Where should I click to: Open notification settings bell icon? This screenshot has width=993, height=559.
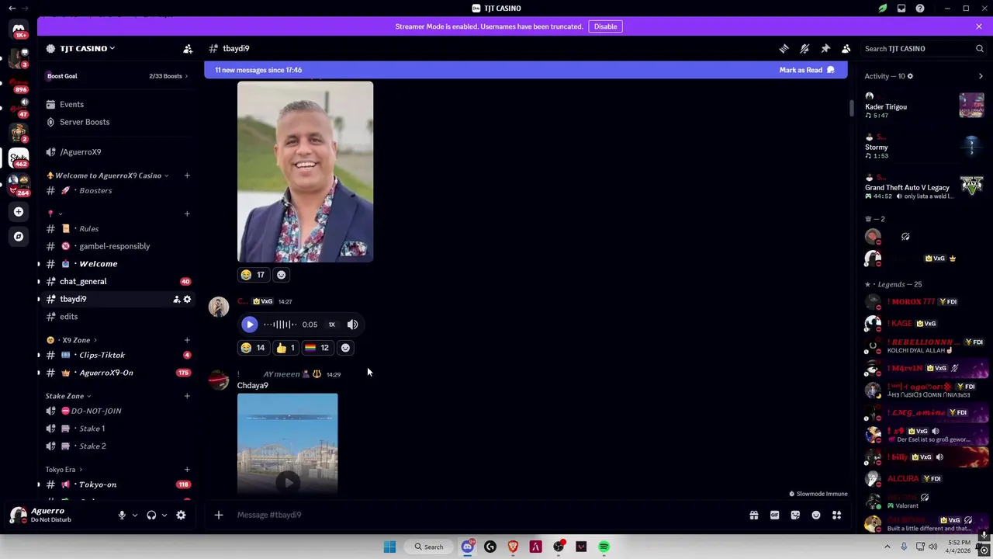(804, 48)
